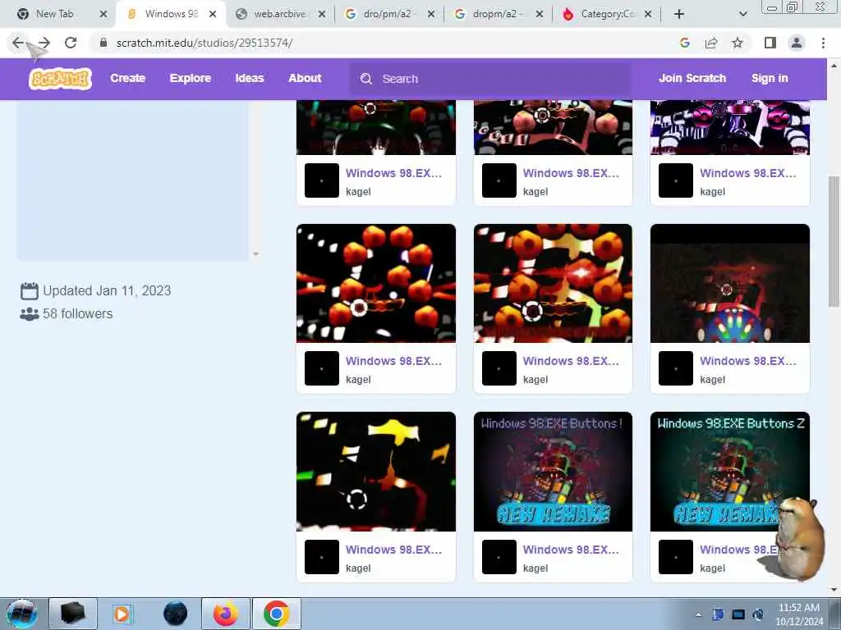Open the Windows 98.EXE Buttons ! thumbnail
This screenshot has width=841, height=630.
pyautogui.click(x=553, y=472)
